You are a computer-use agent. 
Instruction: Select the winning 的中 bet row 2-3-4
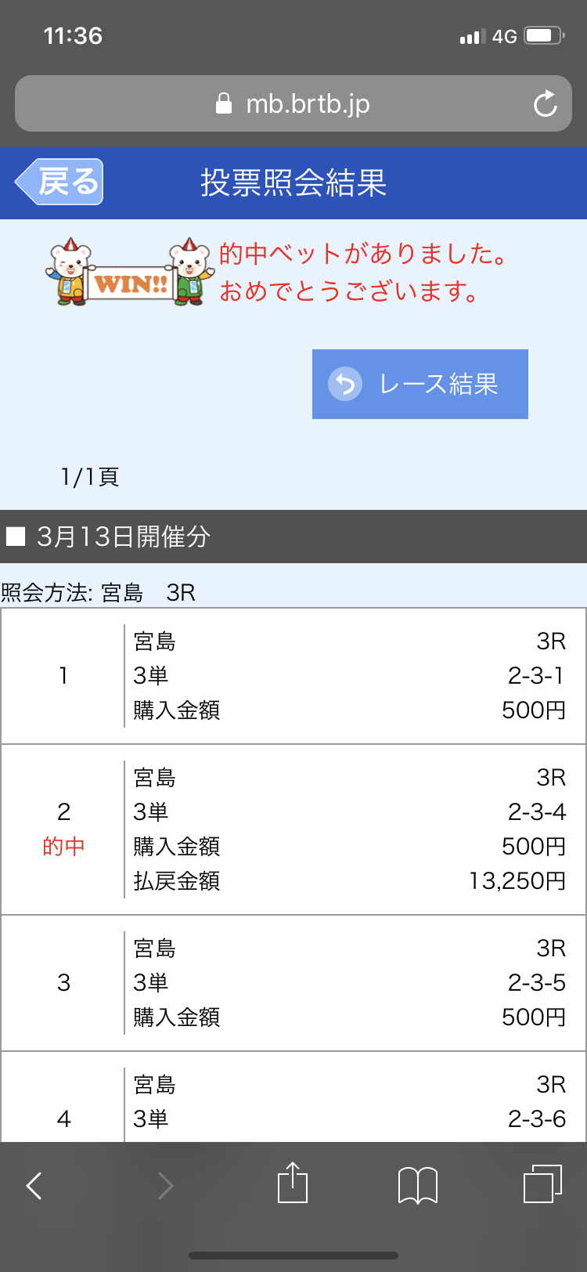click(293, 829)
